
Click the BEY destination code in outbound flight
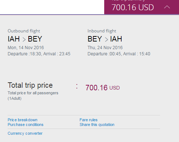[x=35, y=39]
